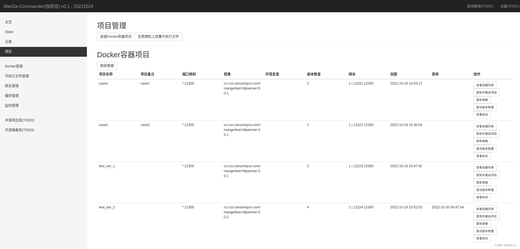Click update time 2022-10-20 09:47:54

point(448,207)
